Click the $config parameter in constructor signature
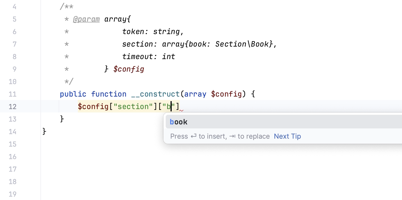Image resolution: width=402 pixels, height=200 pixels. pos(226,94)
